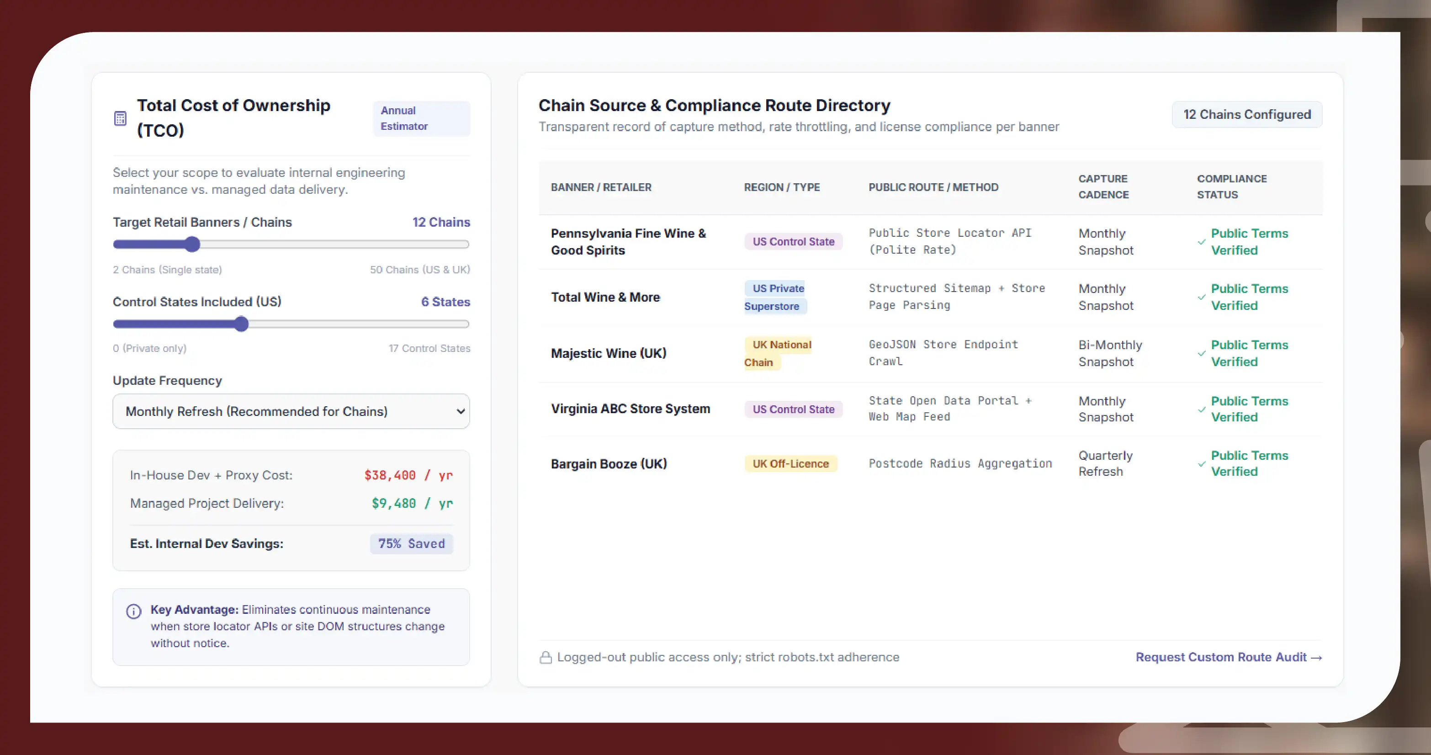Click the calculator icon beside Total Cost of Ownership

(x=120, y=118)
